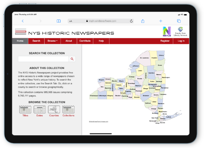Open the Safari bookmarks book icon

(59, 21)
